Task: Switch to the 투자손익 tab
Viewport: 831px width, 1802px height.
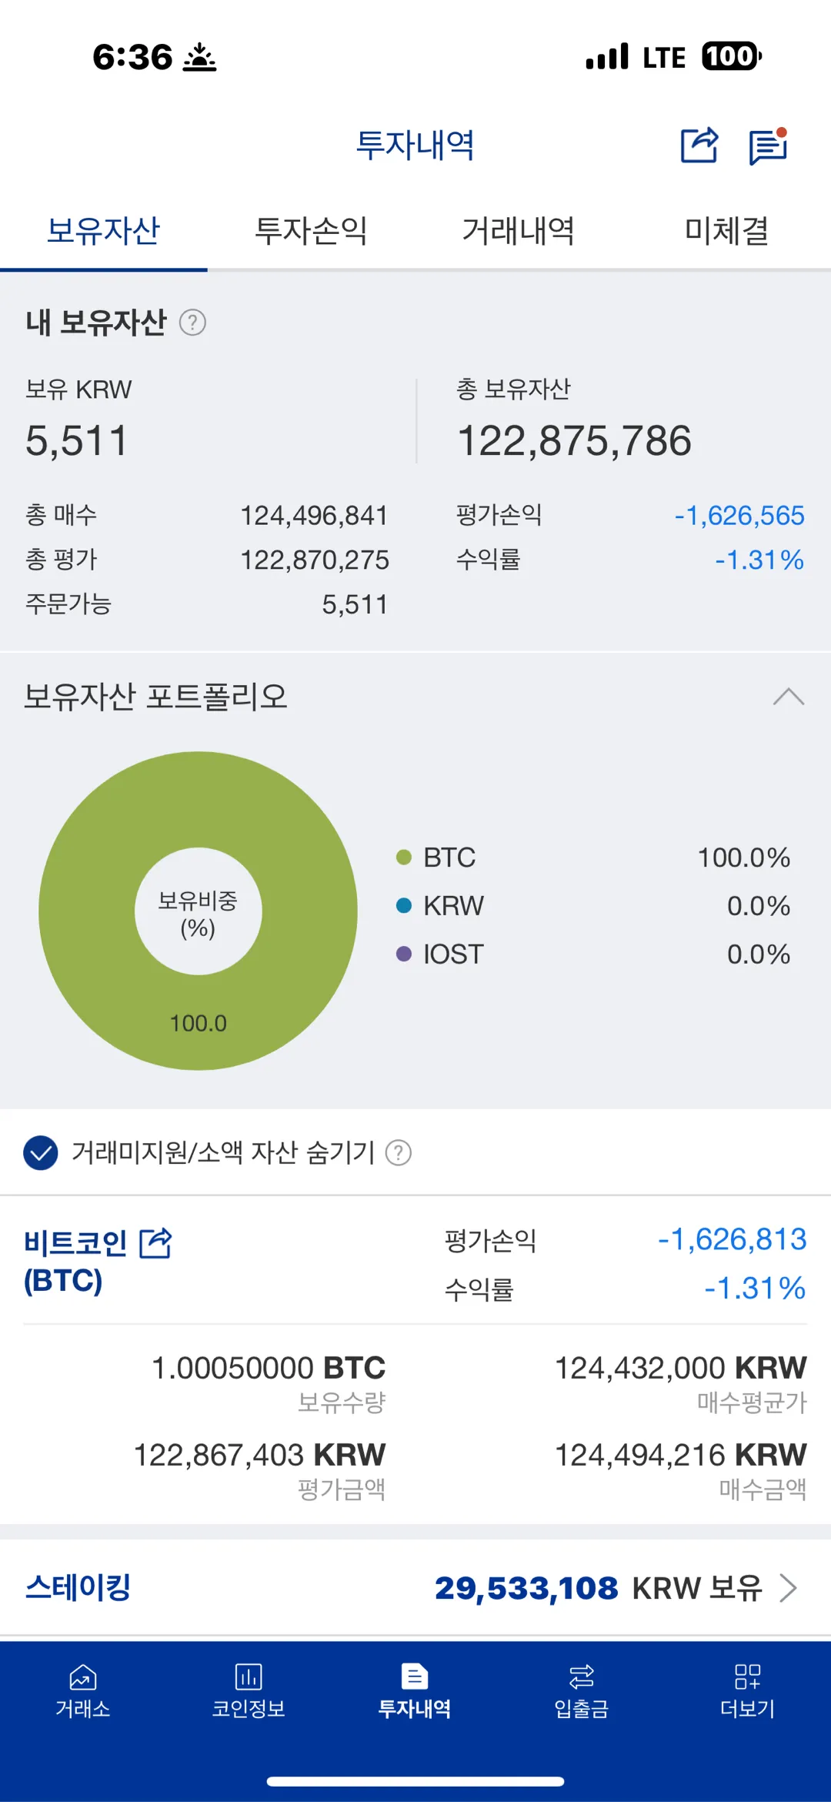Action: click(311, 231)
